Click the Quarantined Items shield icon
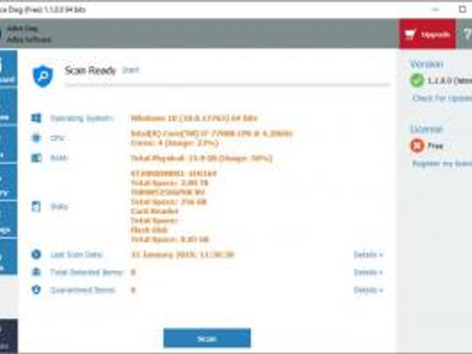This screenshot has height=354, width=472. click(x=36, y=290)
